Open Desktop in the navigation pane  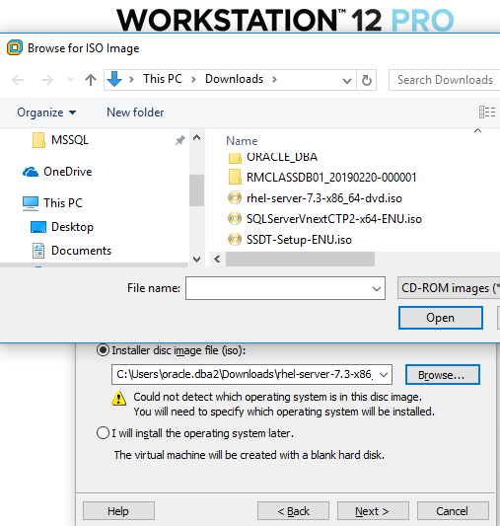(72, 227)
